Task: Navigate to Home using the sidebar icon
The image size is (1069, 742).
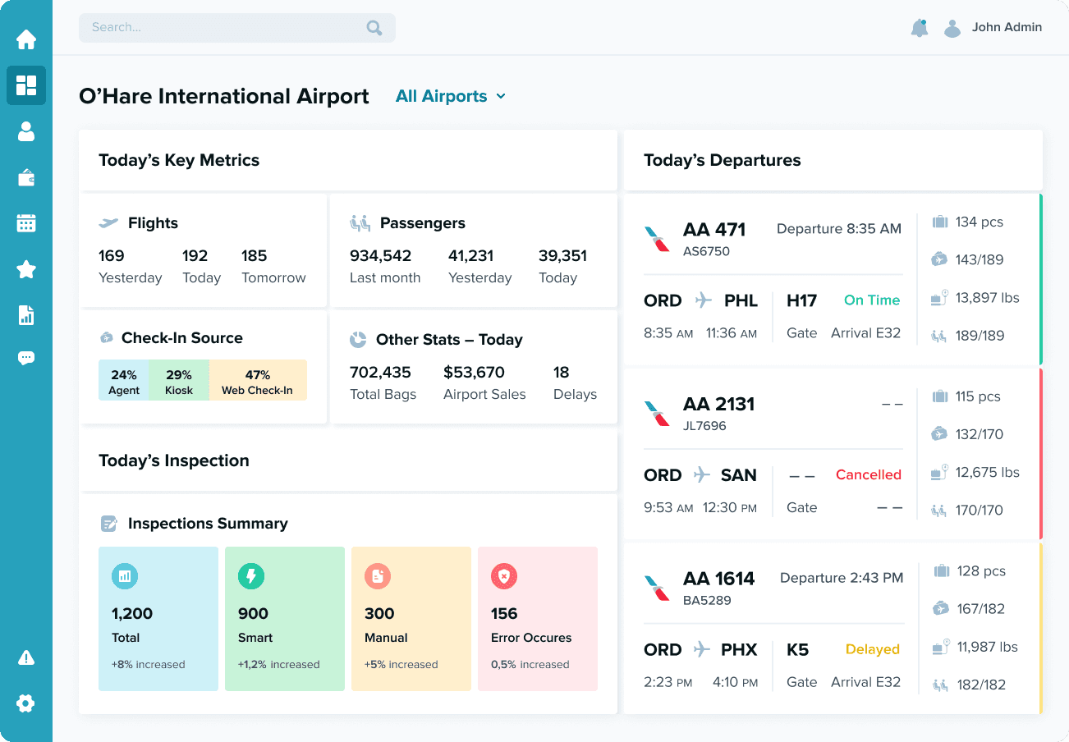Action: pyautogui.click(x=26, y=39)
